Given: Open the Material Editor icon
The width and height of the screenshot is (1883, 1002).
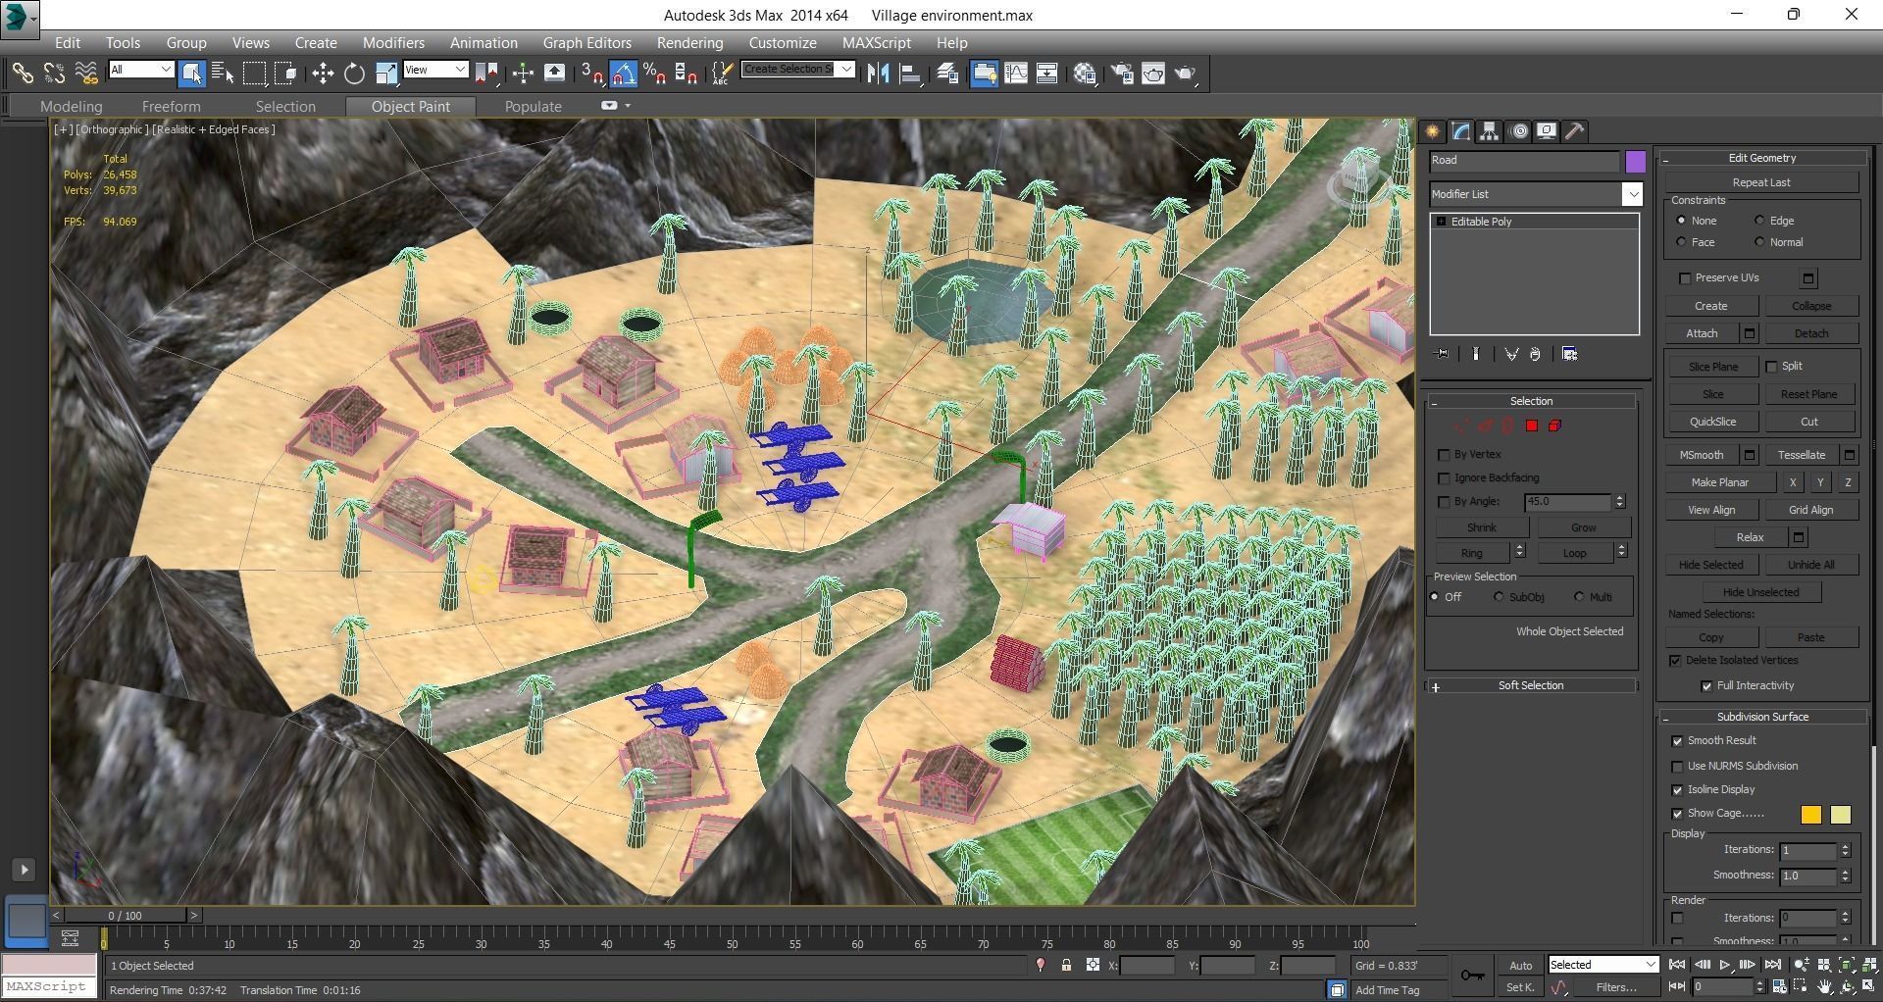Looking at the screenshot, I should pyautogui.click(x=1085, y=74).
